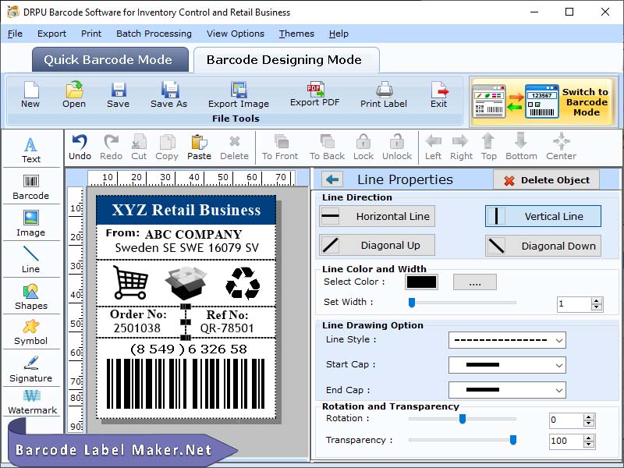
Task: Click the back arrow in Line Properties
Action: (x=332, y=180)
